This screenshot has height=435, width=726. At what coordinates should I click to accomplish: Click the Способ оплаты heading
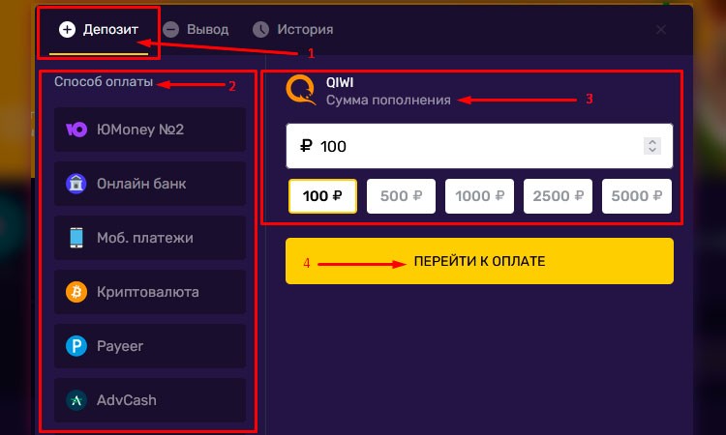[104, 82]
